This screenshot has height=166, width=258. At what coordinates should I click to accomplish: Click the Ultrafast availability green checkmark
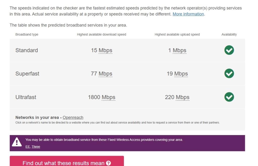(229, 97)
